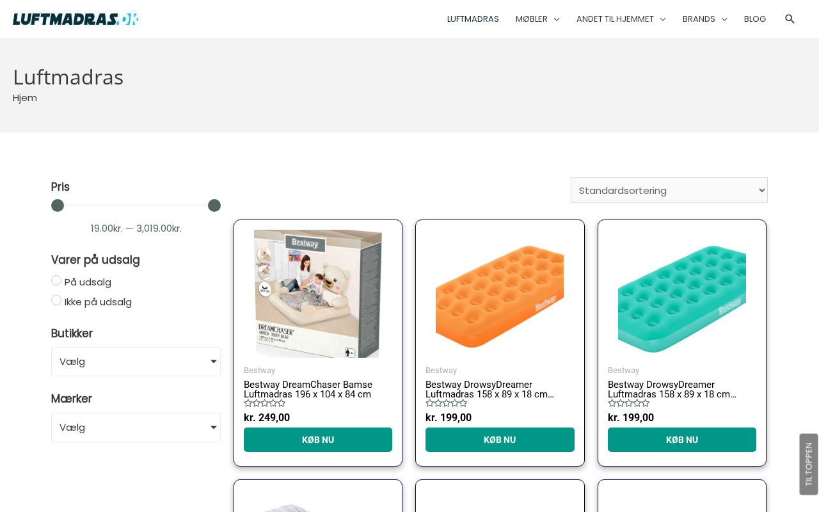Screen dimensions: 819x512
Task: Click the Luftmadras.dk logo
Action: coord(76,19)
